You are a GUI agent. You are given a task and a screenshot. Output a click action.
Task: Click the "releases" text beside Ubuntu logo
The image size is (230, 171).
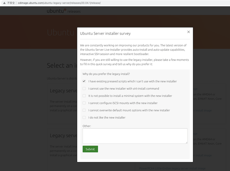(74, 12)
